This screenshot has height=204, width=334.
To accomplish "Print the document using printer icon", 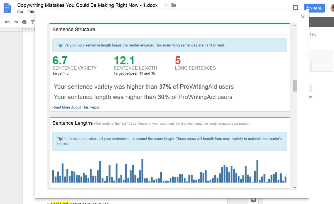I will pos(24,22).
